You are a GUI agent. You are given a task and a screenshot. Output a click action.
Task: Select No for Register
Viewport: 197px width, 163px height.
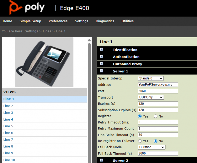[x=155, y=116]
